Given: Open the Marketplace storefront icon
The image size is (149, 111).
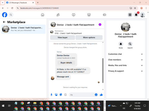Looking at the screenshot, I should pyautogui.click(x=89, y=15).
